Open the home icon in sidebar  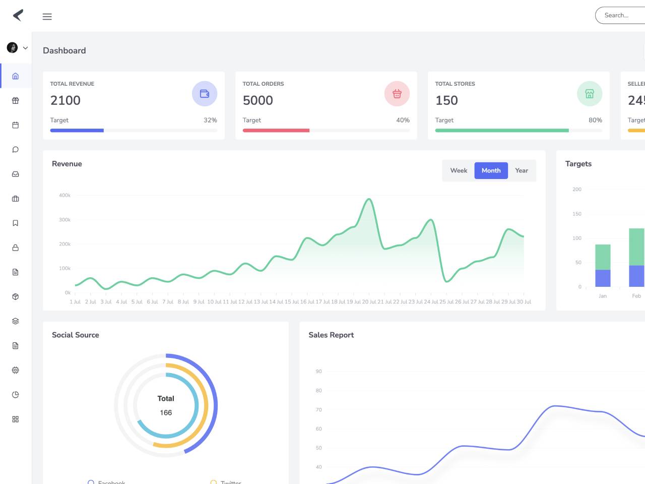(16, 76)
